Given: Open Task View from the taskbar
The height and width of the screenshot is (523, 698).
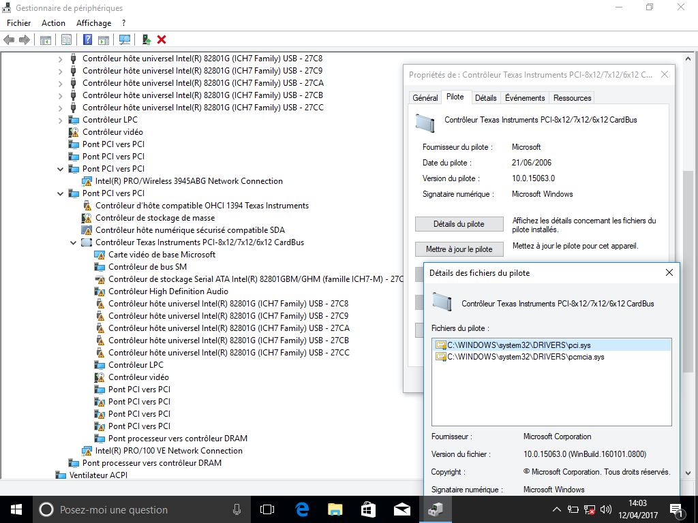Looking at the screenshot, I should [x=267, y=509].
